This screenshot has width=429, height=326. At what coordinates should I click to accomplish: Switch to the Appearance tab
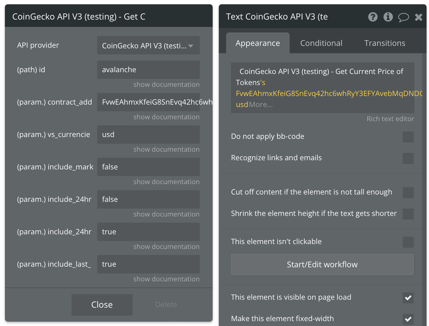point(258,43)
